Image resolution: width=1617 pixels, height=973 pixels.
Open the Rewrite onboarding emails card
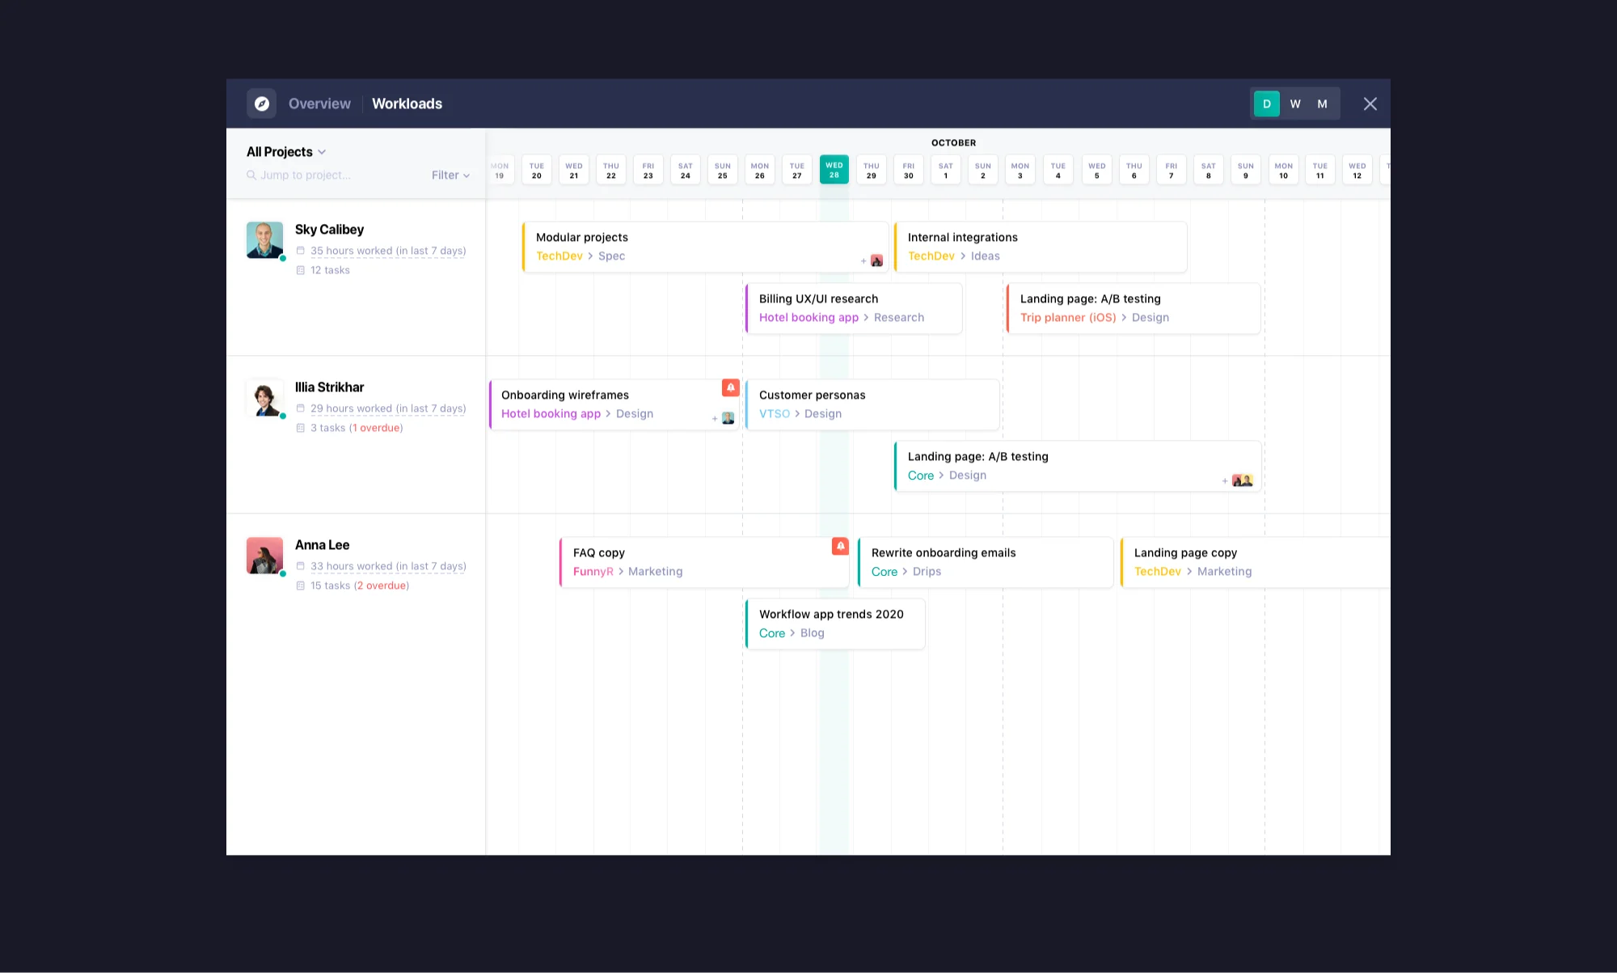pos(986,562)
